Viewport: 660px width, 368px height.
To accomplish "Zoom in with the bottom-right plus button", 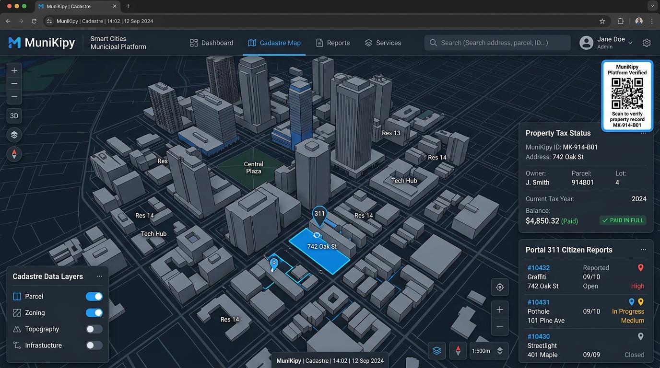I will pos(500,310).
